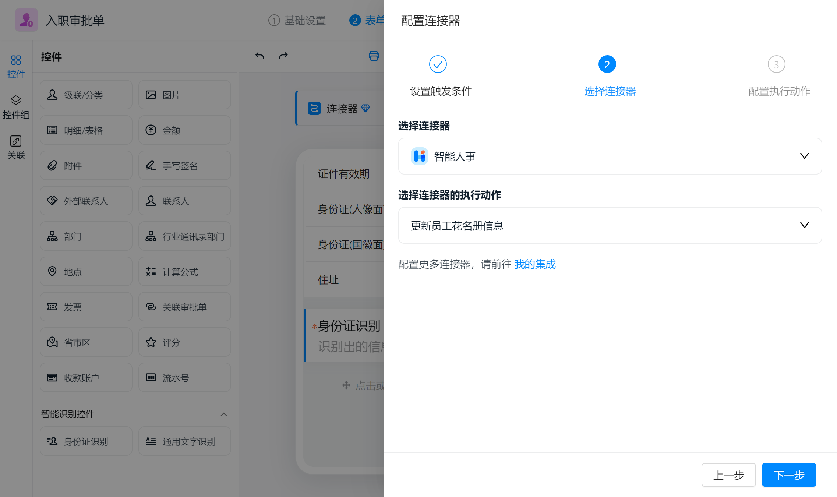This screenshot has width=837, height=497.
Task: Click the 智能人事 app logo icon
Action: click(420, 156)
